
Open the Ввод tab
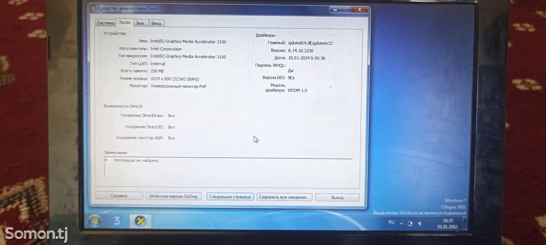coord(156,23)
